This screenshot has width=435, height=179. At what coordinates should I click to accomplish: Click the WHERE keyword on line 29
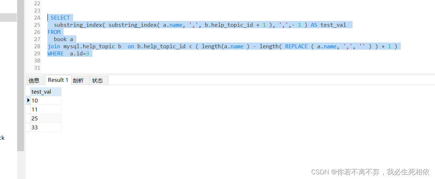(55, 54)
